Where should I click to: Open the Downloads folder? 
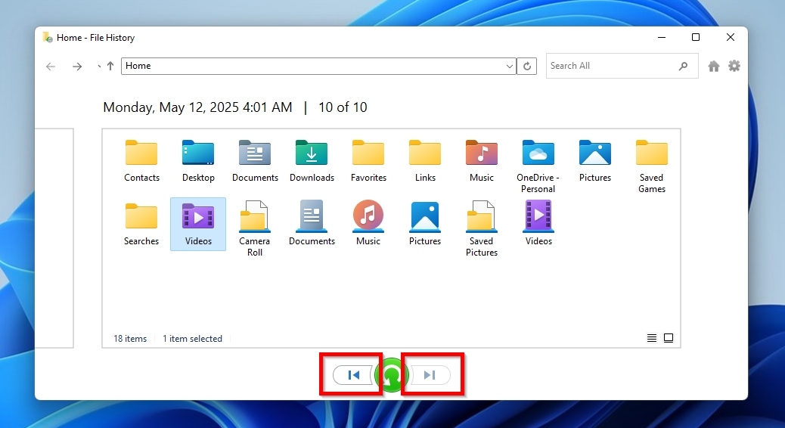(x=312, y=161)
